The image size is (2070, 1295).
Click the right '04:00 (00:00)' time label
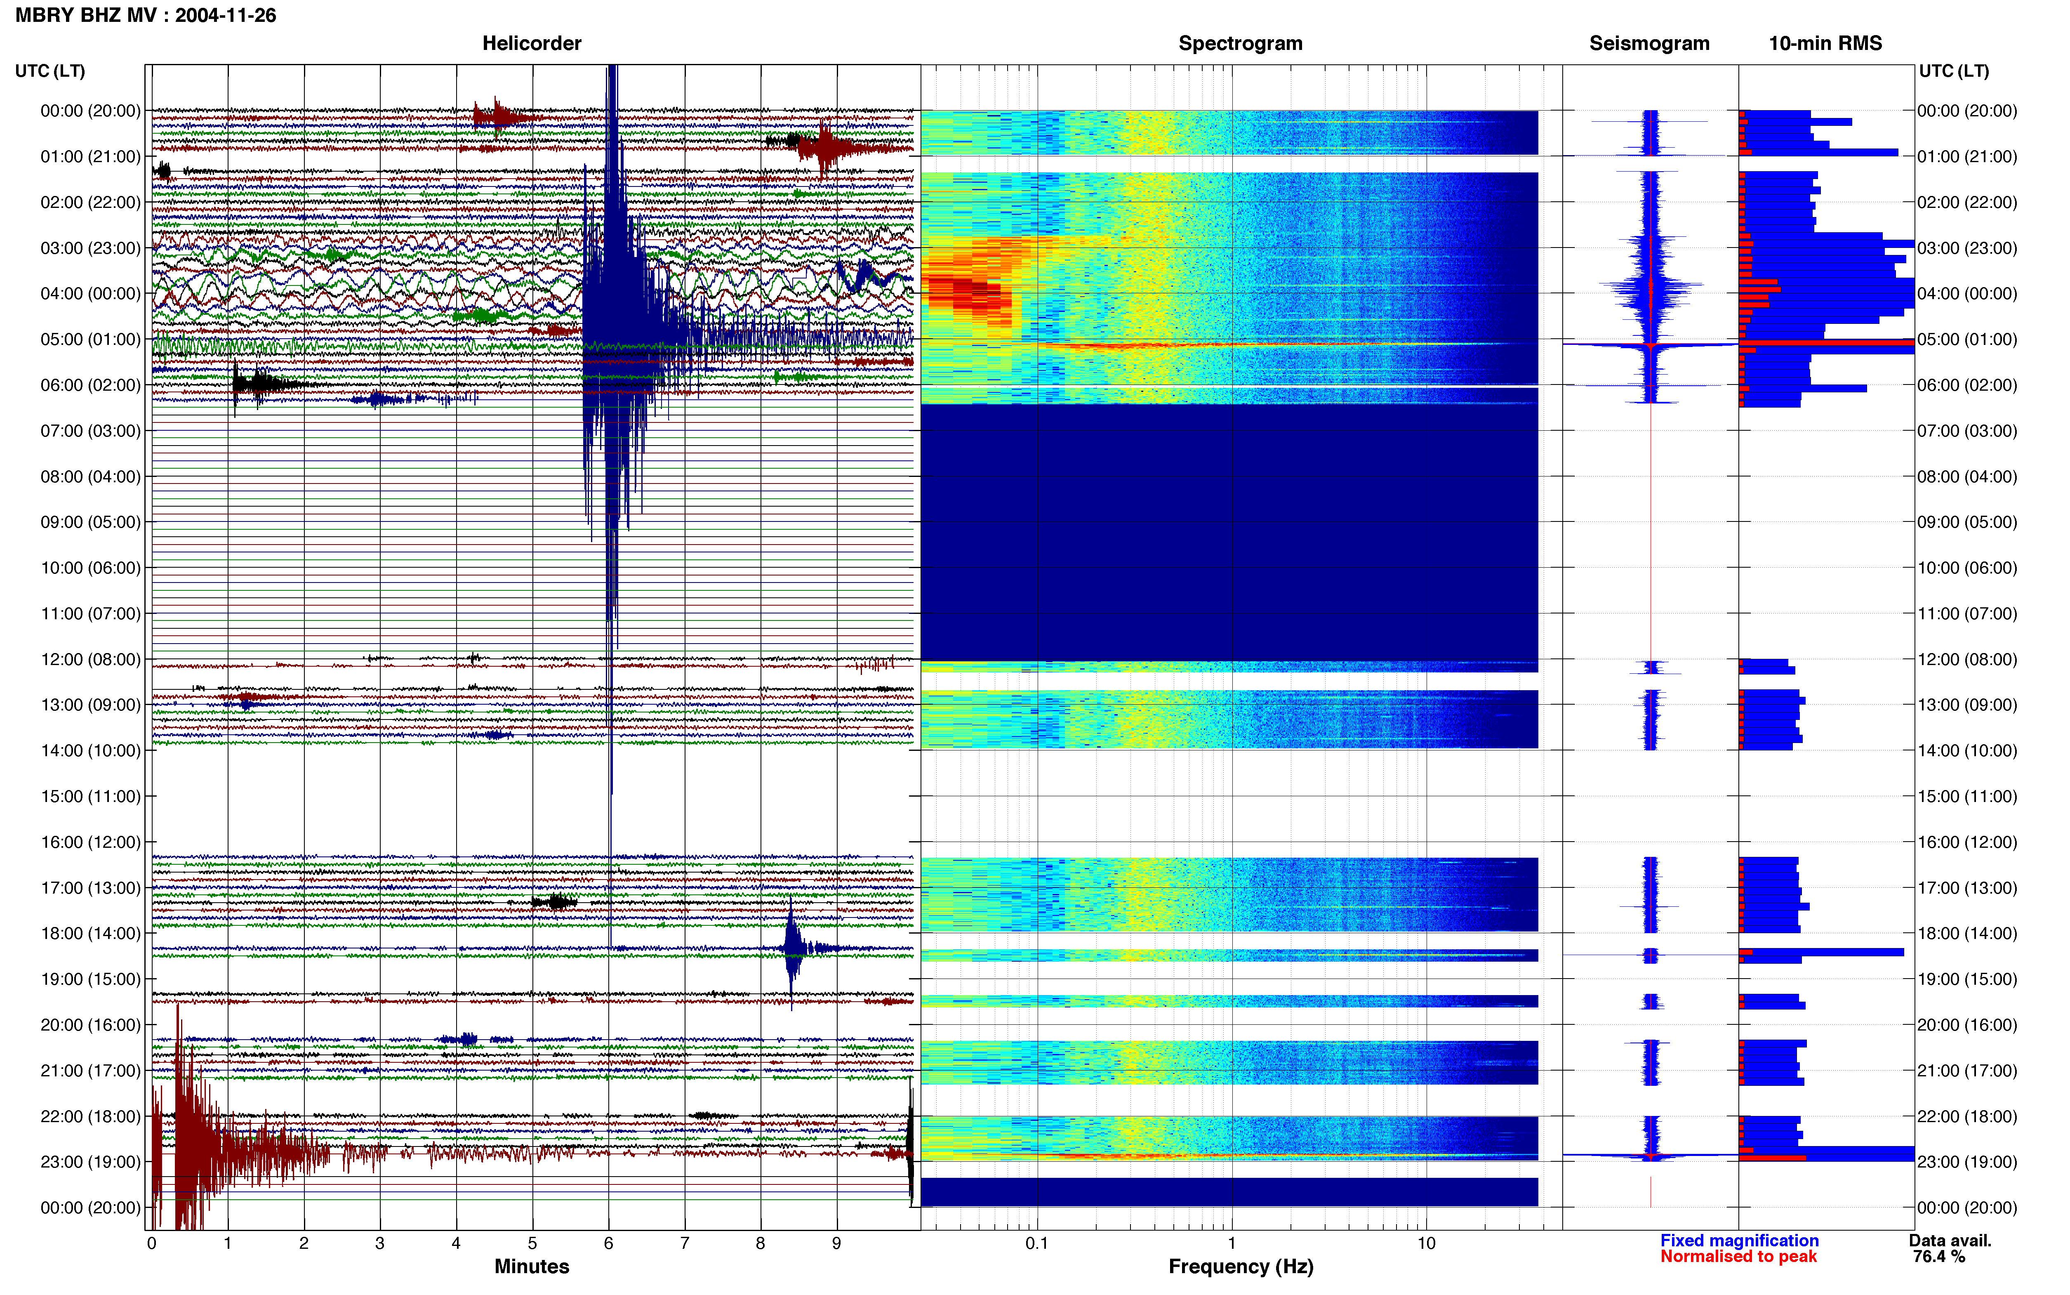(1967, 294)
